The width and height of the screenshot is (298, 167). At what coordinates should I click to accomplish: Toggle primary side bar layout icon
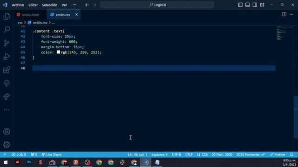tap(240, 5)
